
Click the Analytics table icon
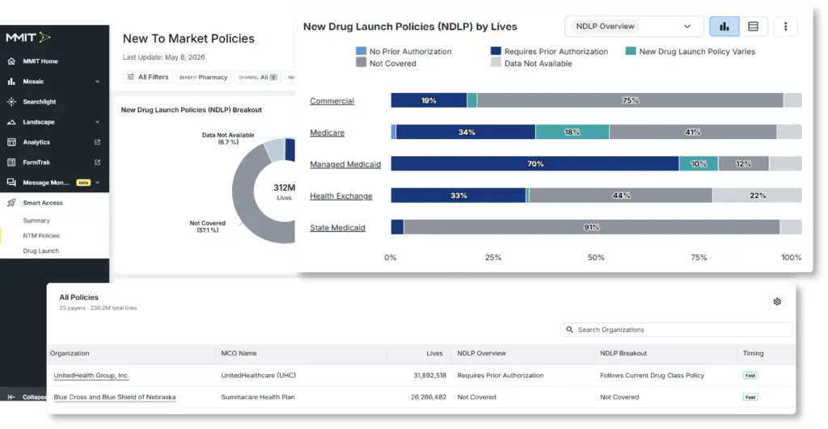(11, 142)
